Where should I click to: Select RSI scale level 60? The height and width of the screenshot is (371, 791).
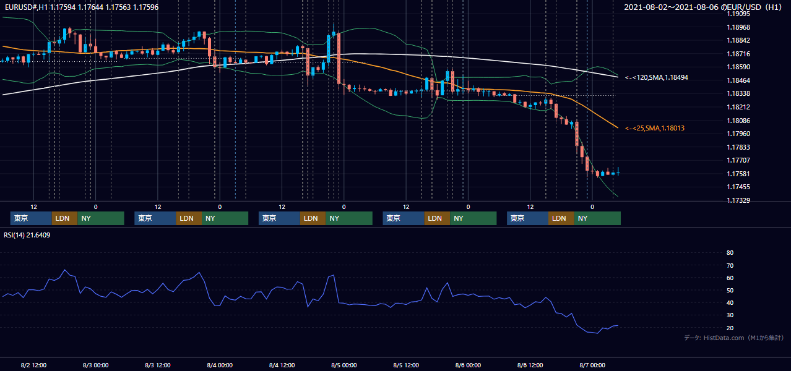click(x=730, y=278)
